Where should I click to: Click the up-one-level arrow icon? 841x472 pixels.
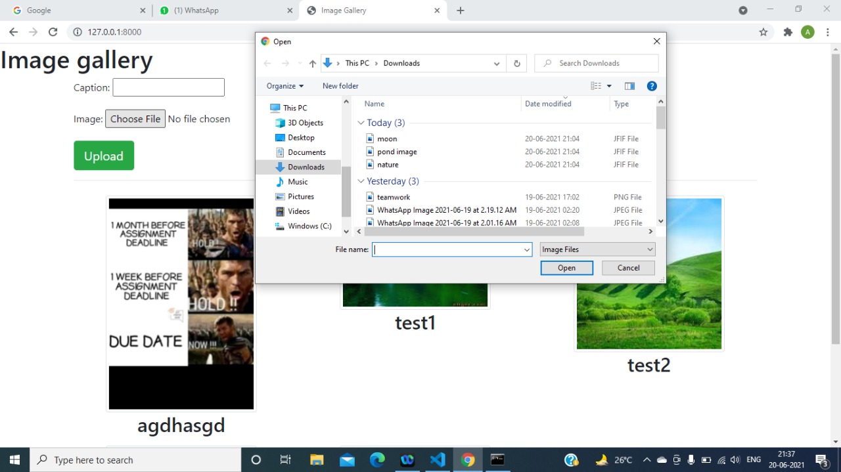click(x=312, y=63)
